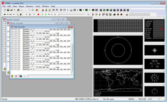Open the Google Earth globe icon
The width and height of the screenshot is (167, 102).
(71, 10)
